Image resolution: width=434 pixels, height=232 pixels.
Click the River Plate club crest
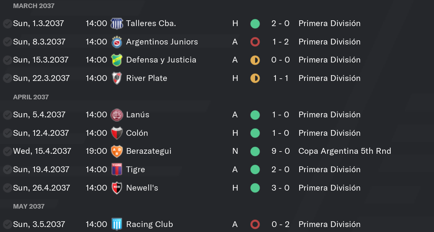(x=116, y=78)
